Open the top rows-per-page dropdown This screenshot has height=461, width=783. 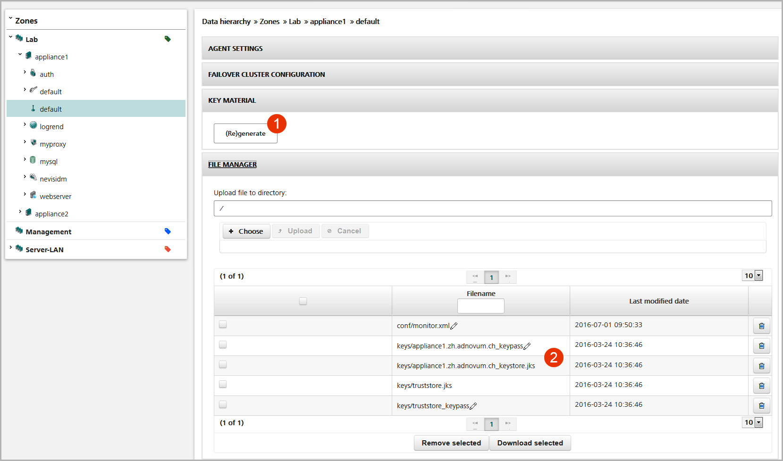point(752,276)
